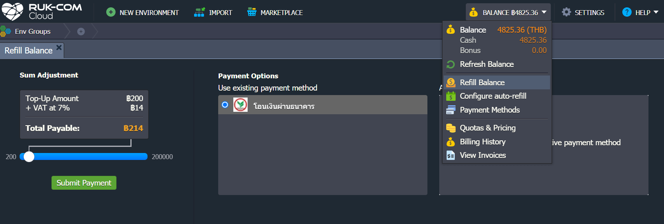The height and width of the screenshot is (224, 664).
Task: Close the Refill Balance tab
Action: pyautogui.click(x=59, y=47)
